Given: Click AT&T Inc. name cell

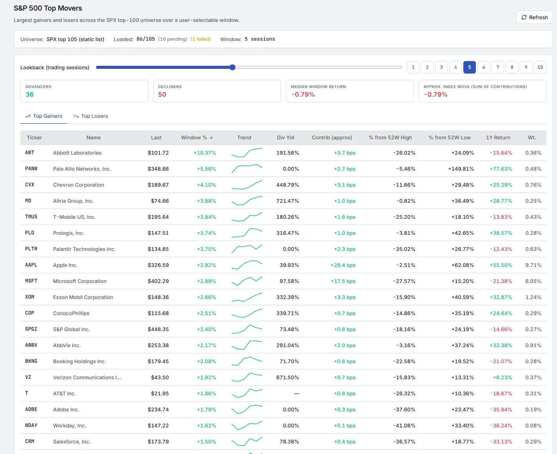Looking at the screenshot, I should tap(64, 393).
